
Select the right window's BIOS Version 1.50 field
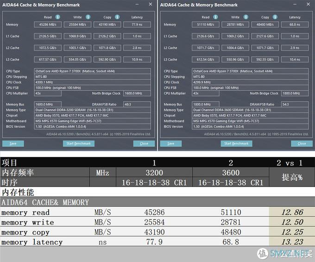pos(250,127)
